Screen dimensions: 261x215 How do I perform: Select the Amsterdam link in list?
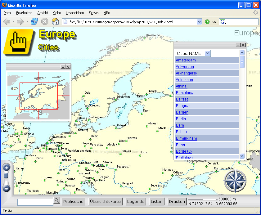click(186, 60)
